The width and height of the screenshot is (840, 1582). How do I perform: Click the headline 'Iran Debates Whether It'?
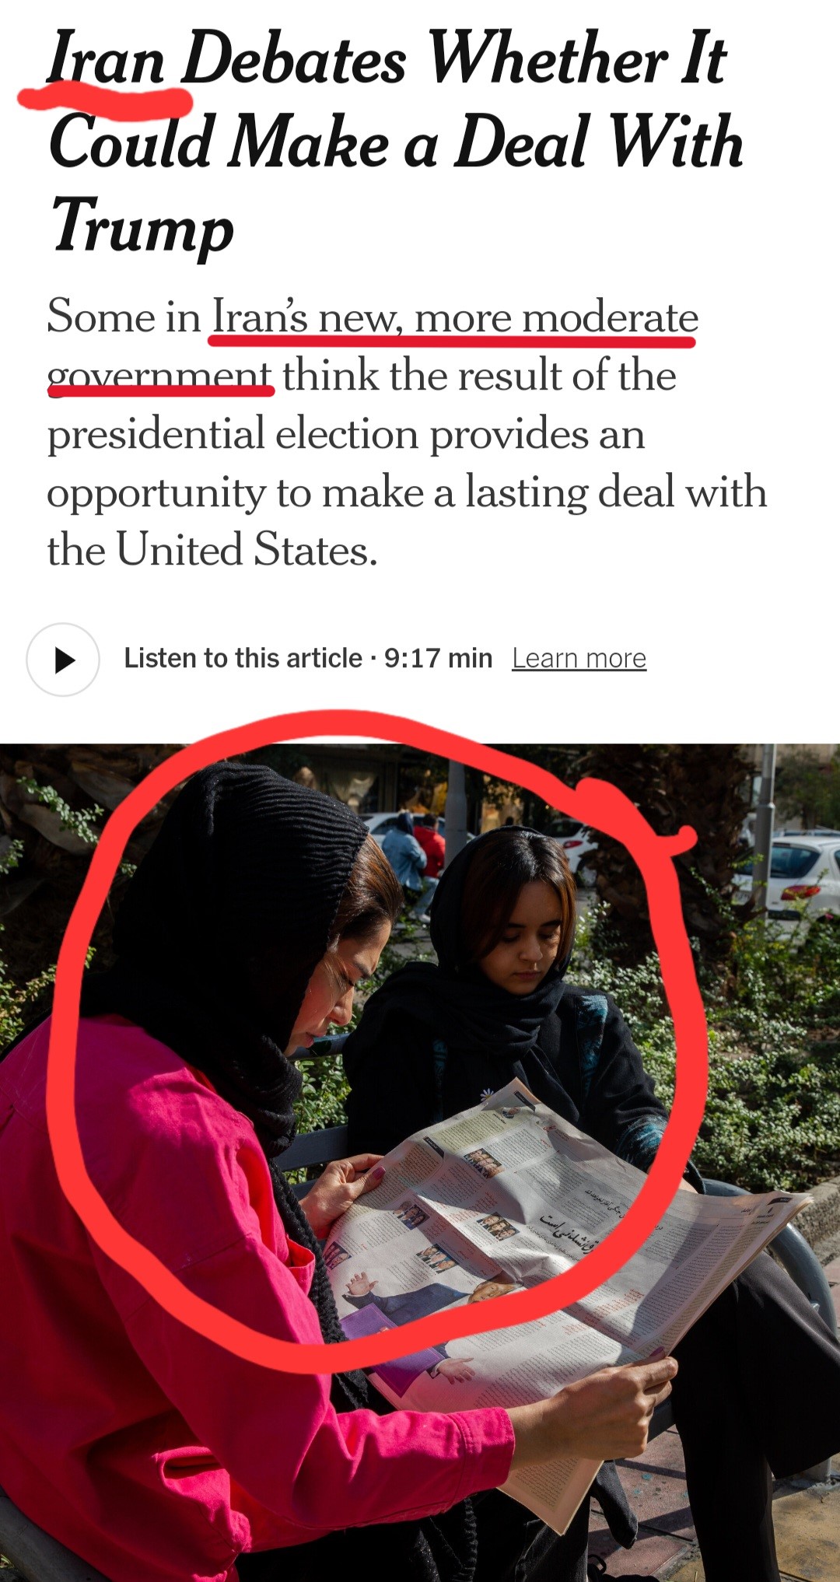click(387, 58)
